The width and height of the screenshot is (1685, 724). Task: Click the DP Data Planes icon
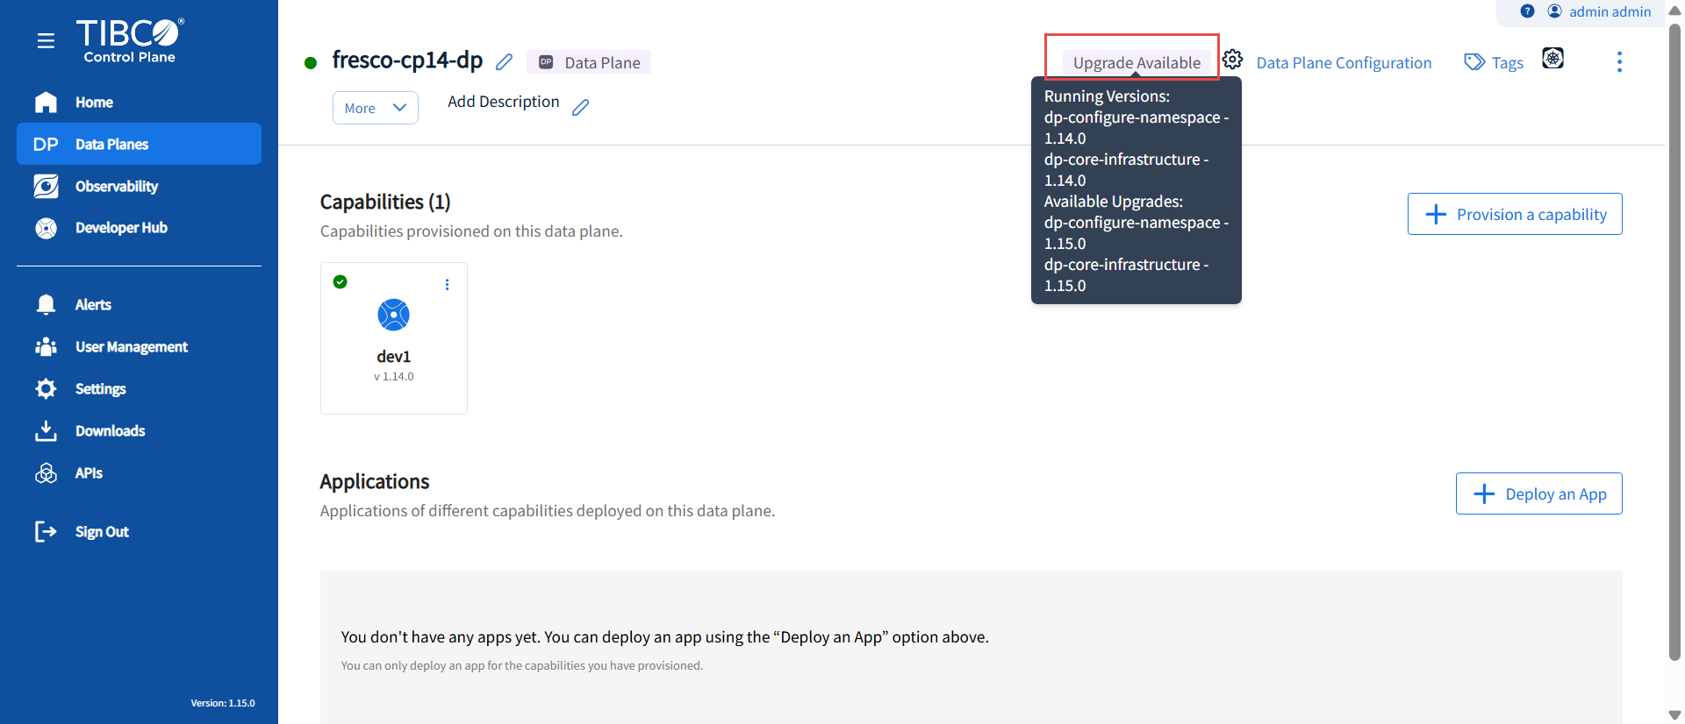point(46,145)
